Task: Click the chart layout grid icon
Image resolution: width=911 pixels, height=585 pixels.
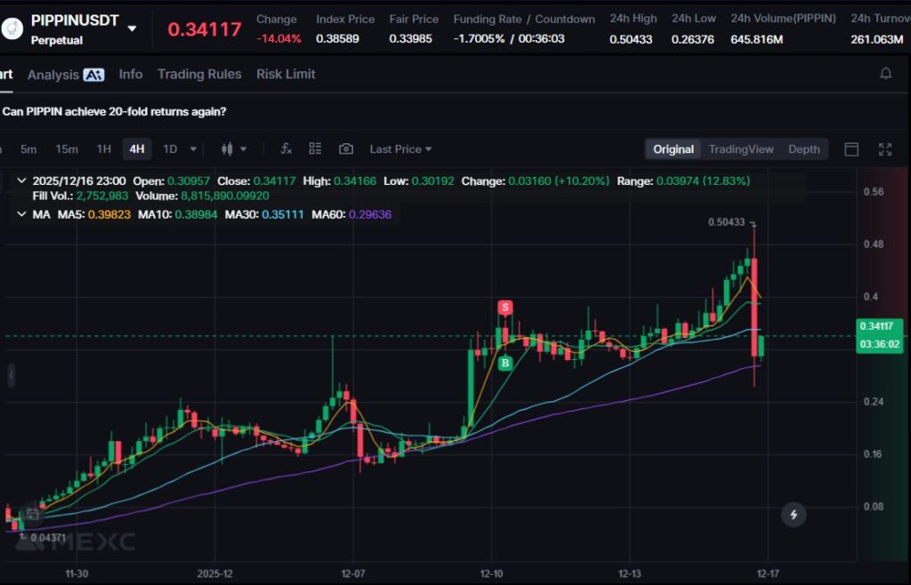Action: click(315, 149)
